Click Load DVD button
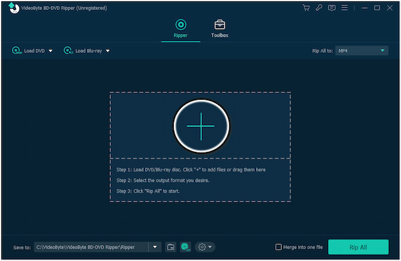This screenshot has height=261, width=401. (x=28, y=51)
